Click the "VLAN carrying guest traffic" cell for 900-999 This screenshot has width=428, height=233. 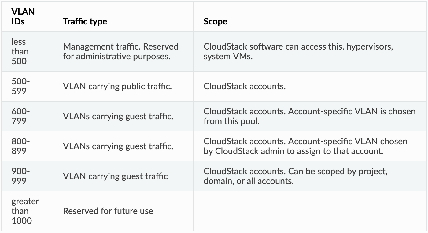tap(115, 176)
